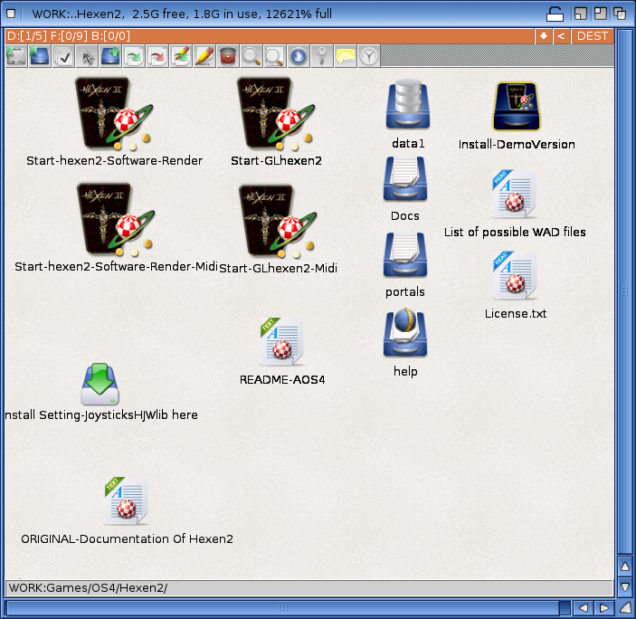Click the clock datestamp toolbar icon

369,56
